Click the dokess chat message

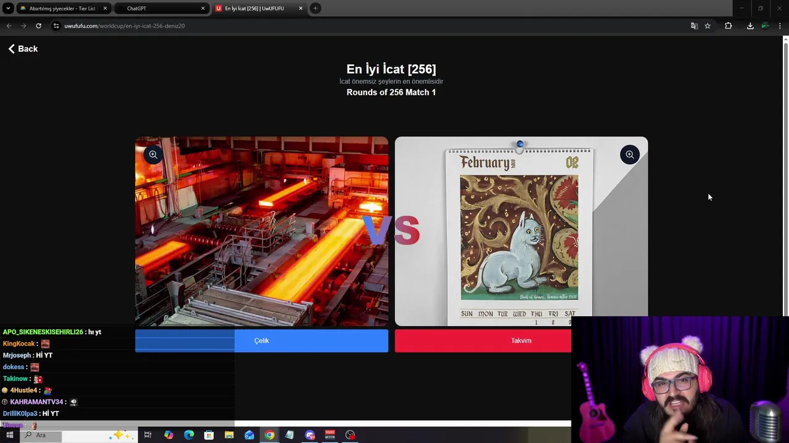tap(21, 367)
